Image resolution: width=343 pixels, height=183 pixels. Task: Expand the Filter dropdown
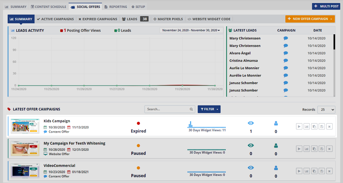(209, 109)
